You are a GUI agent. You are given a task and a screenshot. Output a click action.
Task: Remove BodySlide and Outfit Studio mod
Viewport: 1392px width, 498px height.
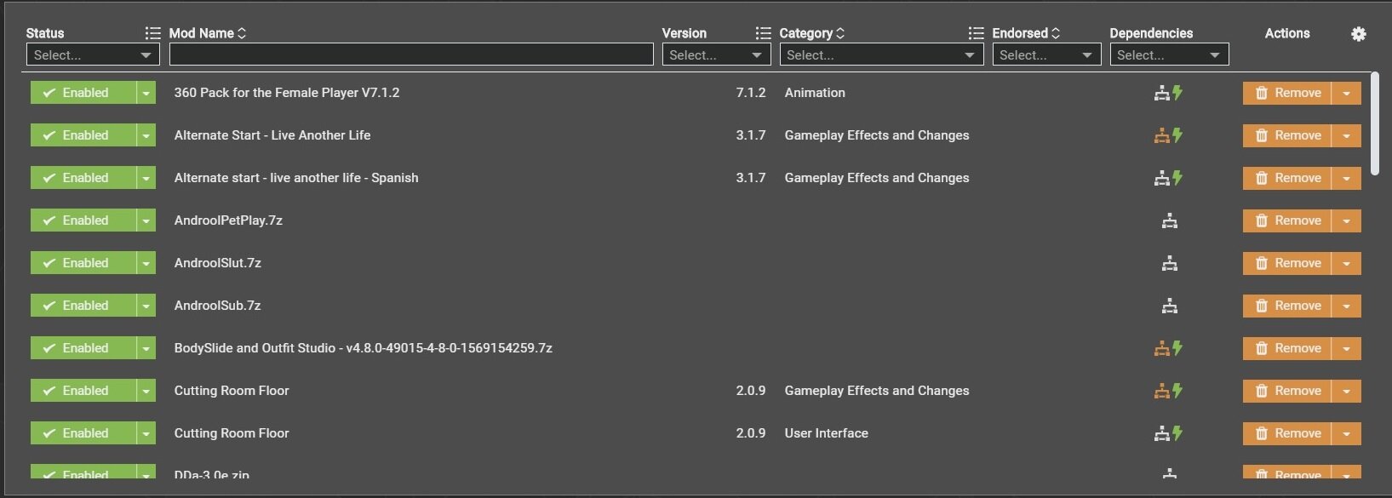click(x=1287, y=348)
